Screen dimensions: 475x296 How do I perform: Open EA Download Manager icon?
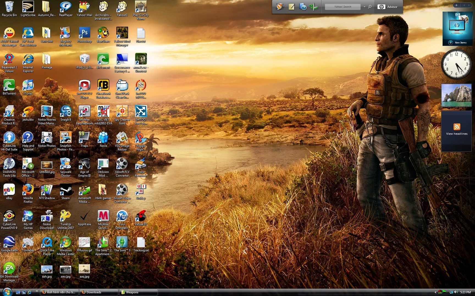tap(9, 272)
